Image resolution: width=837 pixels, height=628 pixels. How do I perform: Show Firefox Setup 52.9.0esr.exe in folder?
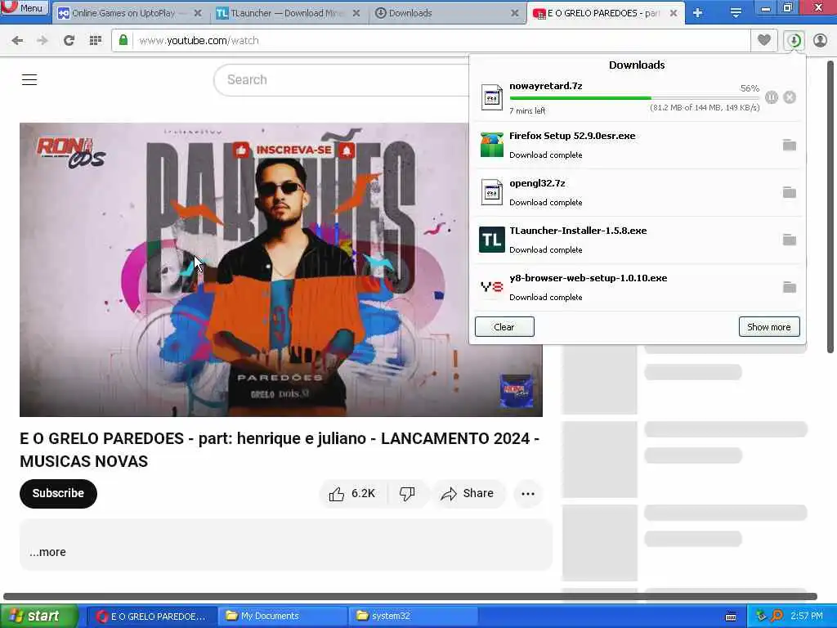coord(790,145)
